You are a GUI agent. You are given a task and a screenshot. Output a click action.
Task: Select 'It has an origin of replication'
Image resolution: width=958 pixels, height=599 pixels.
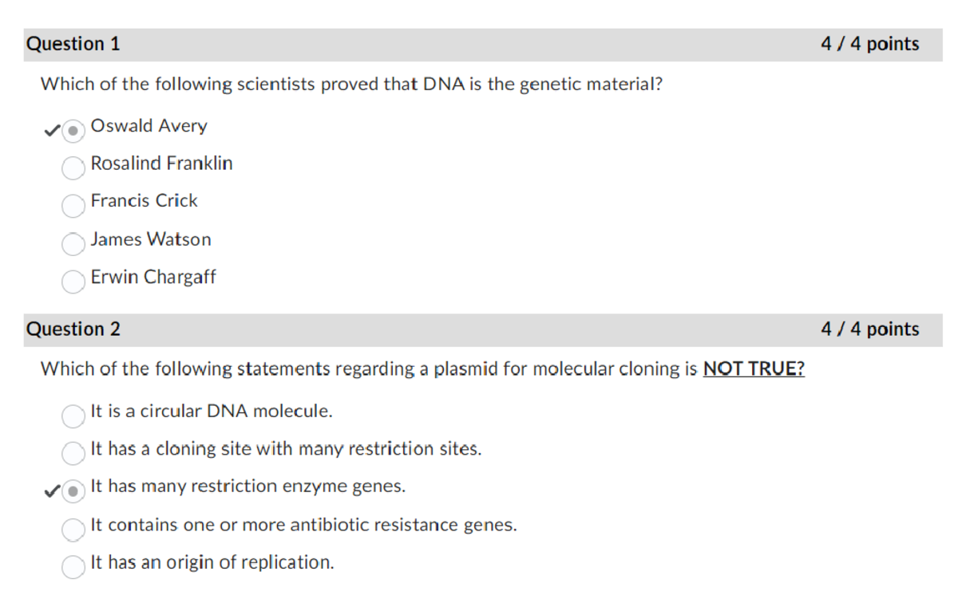click(x=73, y=567)
